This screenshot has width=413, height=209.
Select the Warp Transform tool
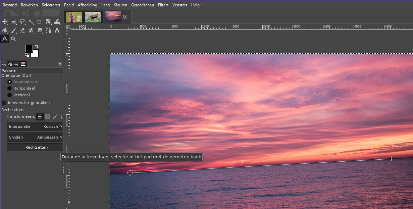pyautogui.click(x=57, y=22)
